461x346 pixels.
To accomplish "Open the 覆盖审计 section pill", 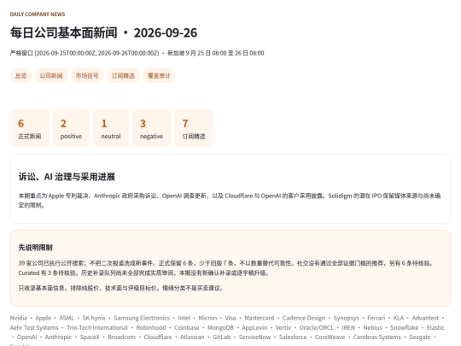I will pyautogui.click(x=159, y=76).
